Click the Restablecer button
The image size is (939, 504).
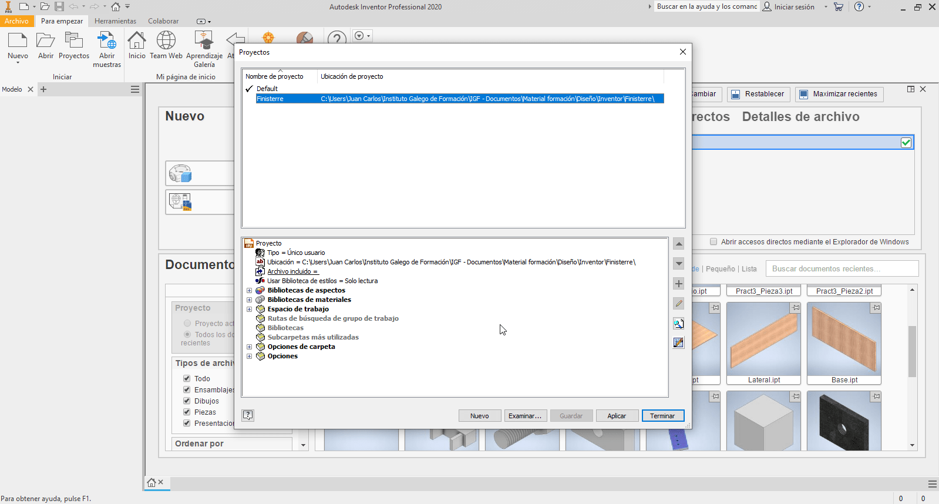click(x=758, y=94)
